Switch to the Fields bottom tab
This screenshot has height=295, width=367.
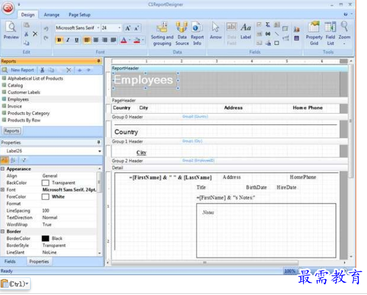click(x=10, y=261)
